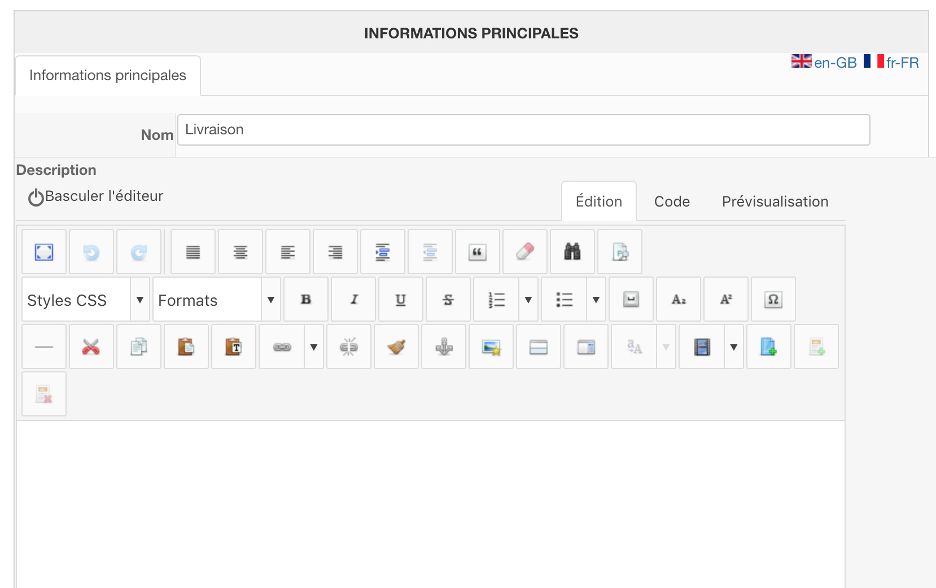Open find and replace binoculars icon
This screenshot has height=588, width=936.
[x=572, y=252]
